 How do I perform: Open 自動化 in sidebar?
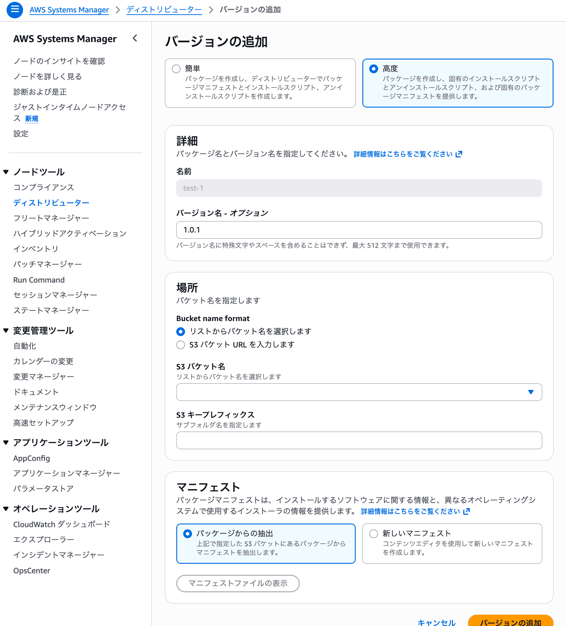click(24, 346)
